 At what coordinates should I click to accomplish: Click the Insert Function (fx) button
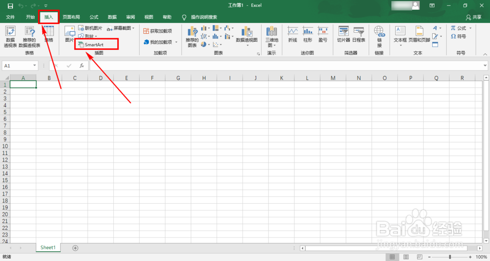(81, 66)
